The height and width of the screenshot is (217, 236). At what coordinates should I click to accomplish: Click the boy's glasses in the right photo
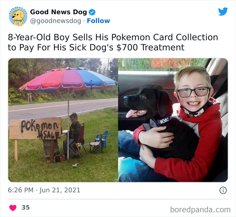194,92
